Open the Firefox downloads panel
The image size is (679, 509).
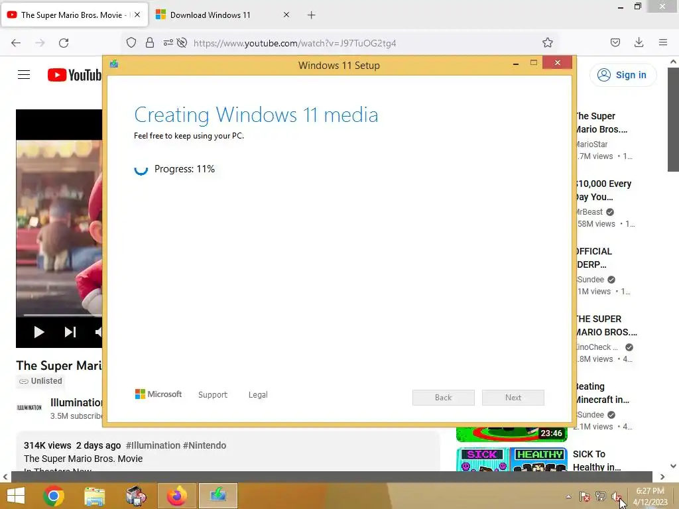point(639,42)
